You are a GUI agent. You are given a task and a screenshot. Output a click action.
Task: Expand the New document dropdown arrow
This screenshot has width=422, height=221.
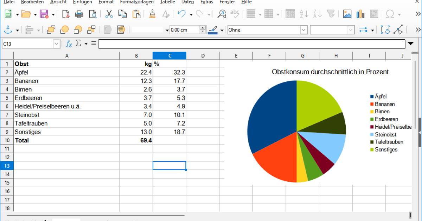click(17, 14)
